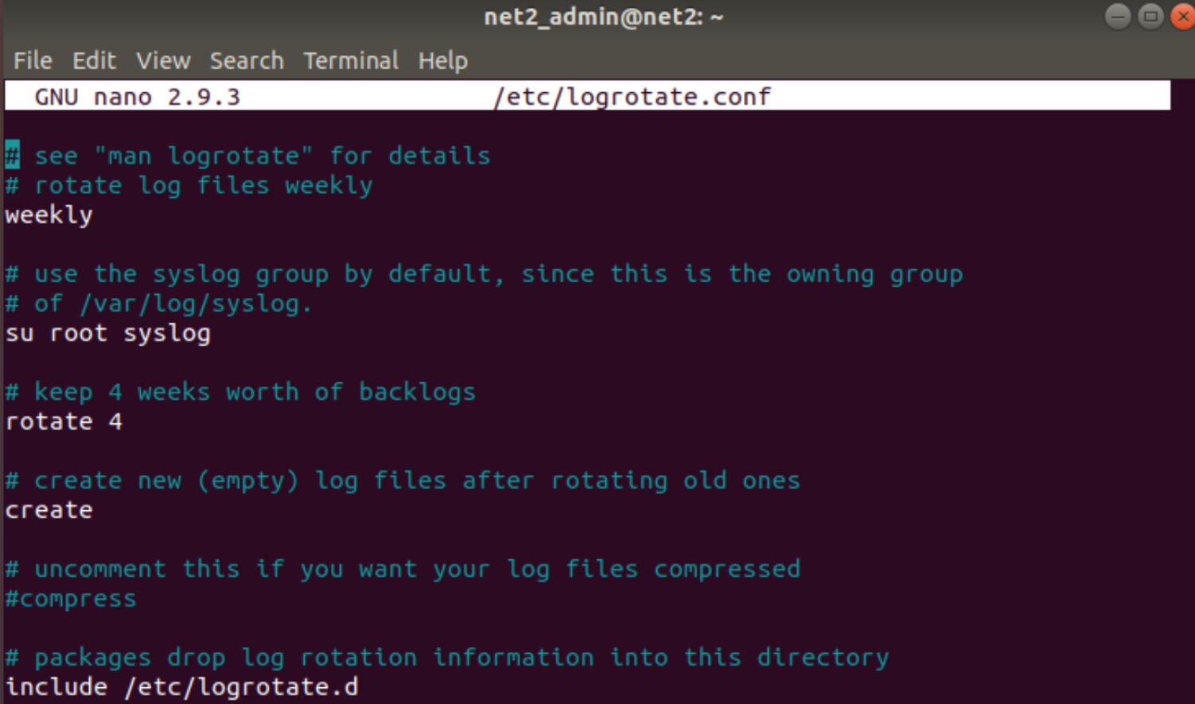Click the window title net2_admin@net2
Image resolution: width=1195 pixels, height=704 pixels.
pos(604,17)
